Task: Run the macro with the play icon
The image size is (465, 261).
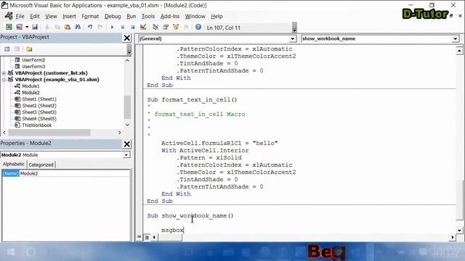Action: pyautogui.click(x=112, y=28)
